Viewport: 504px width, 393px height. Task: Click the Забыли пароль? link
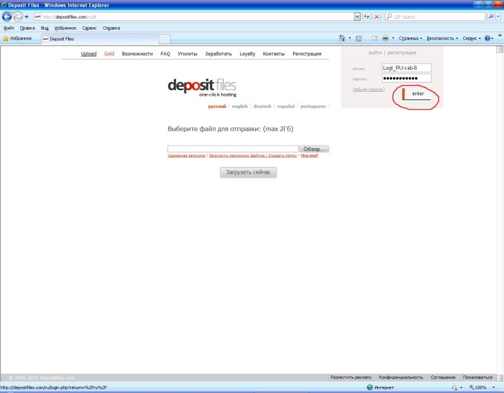[x=369, y=89]
